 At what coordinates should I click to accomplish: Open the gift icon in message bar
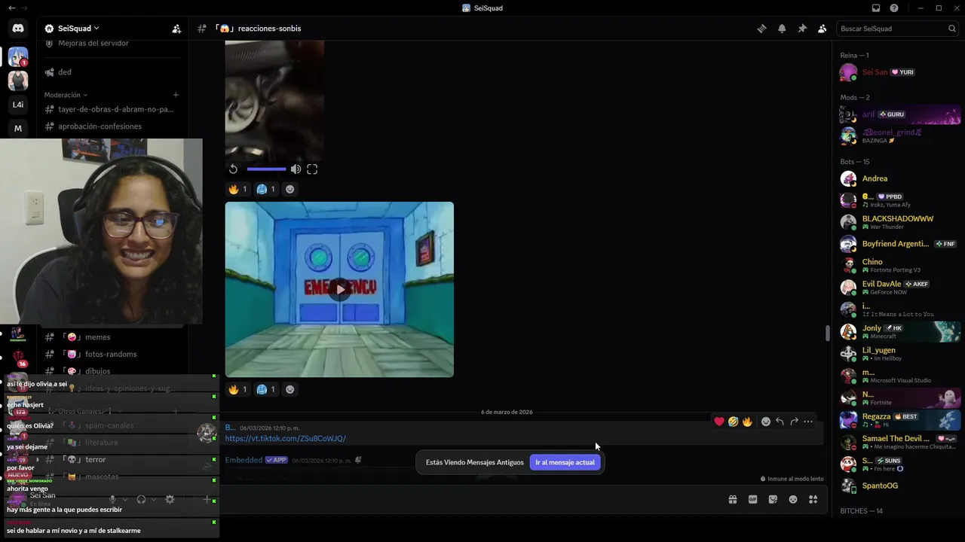tap(732, 499)
